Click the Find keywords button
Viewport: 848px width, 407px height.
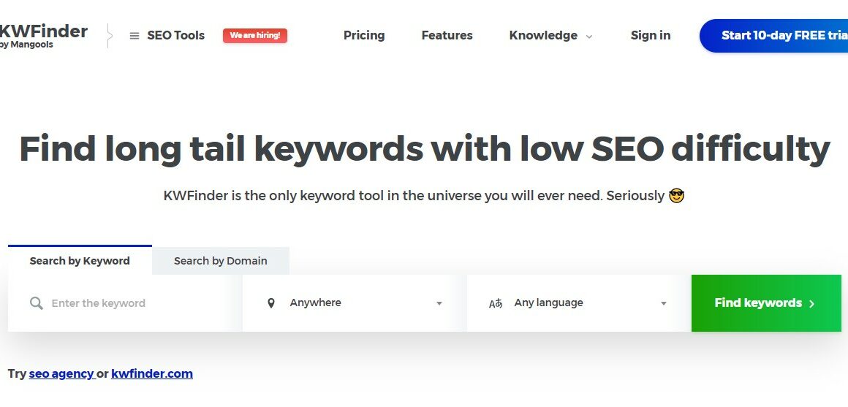tap(766, 303)
